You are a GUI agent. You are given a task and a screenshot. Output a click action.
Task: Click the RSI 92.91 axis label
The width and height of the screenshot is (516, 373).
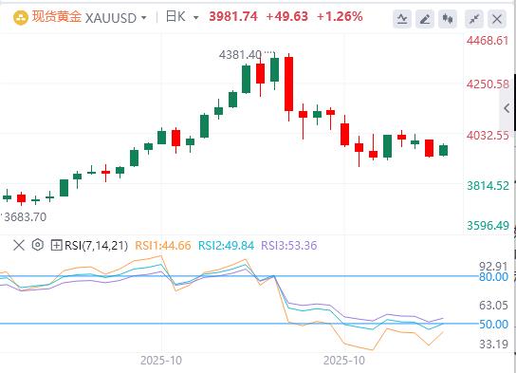(x=493, y=266)
